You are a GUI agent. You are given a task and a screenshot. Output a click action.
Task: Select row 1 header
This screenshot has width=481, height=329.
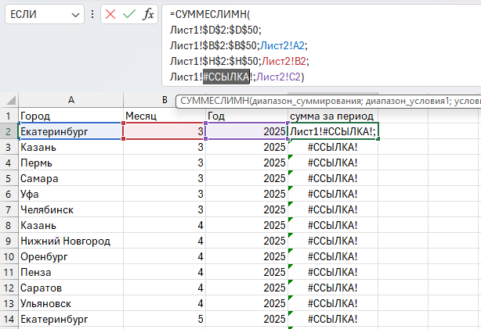[x=9, y=116]
